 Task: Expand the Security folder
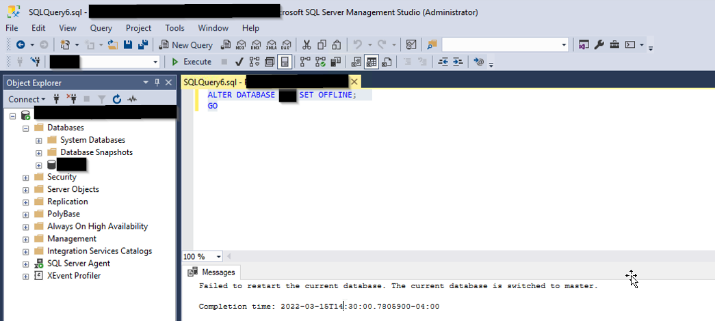click(25, 178)
